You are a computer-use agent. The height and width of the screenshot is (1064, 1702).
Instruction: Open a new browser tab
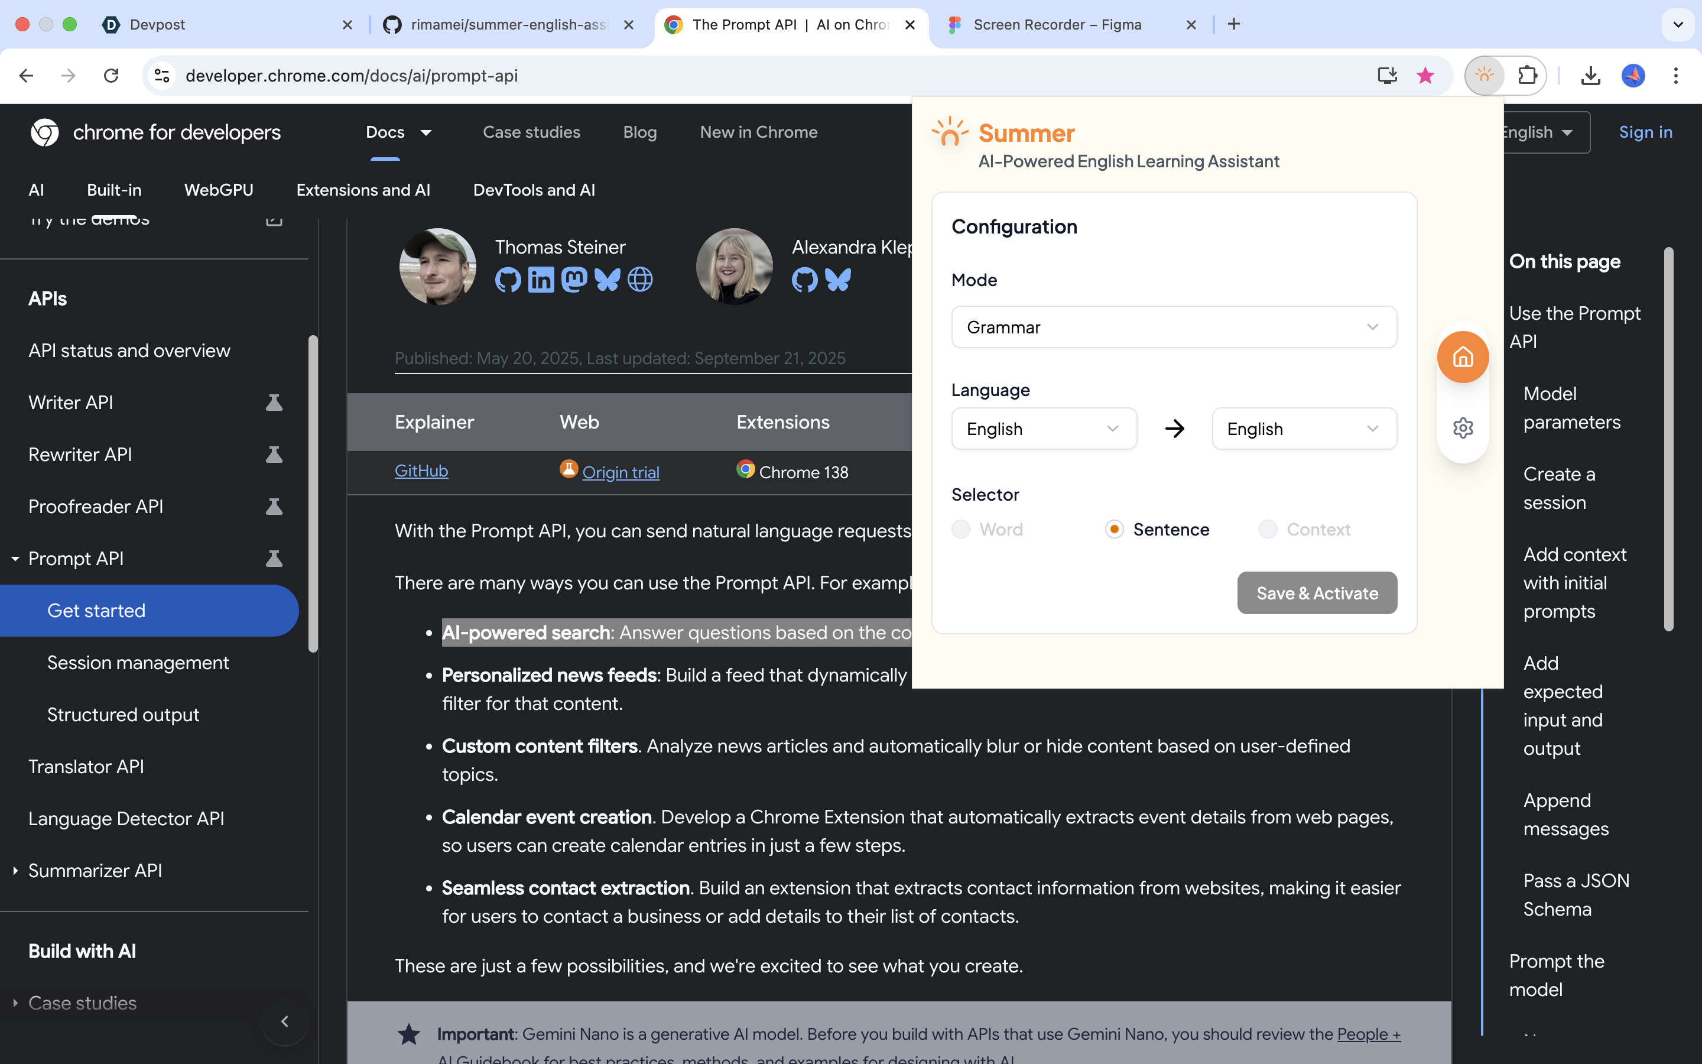[1233, 24]
